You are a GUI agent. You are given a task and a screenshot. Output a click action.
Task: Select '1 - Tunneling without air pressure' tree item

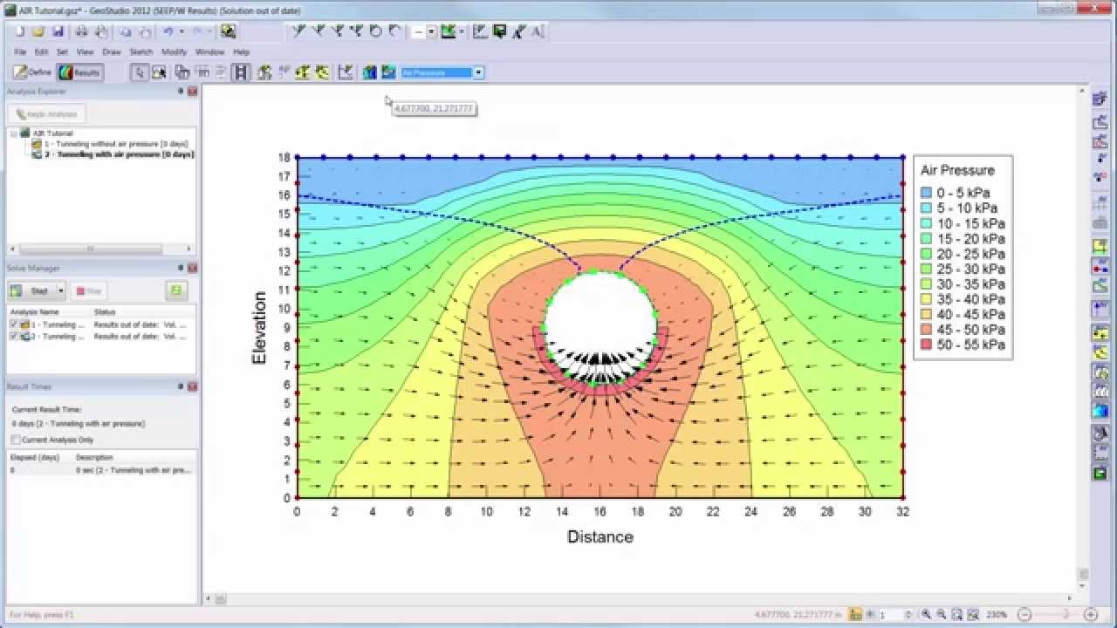click(116, 144)
